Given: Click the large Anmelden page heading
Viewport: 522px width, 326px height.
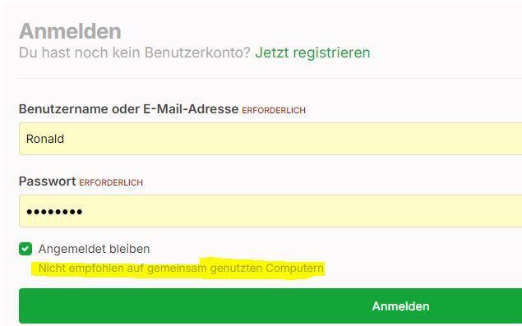Looking at the screenshot, I should (x=70, y=31).
